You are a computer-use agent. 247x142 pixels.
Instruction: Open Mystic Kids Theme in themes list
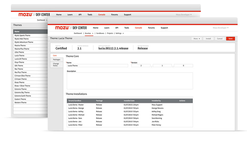click(30, 39)
